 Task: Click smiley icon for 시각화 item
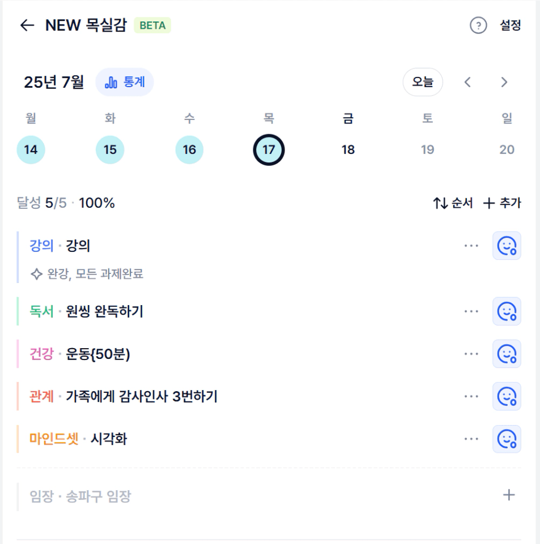tap(507, 439)
